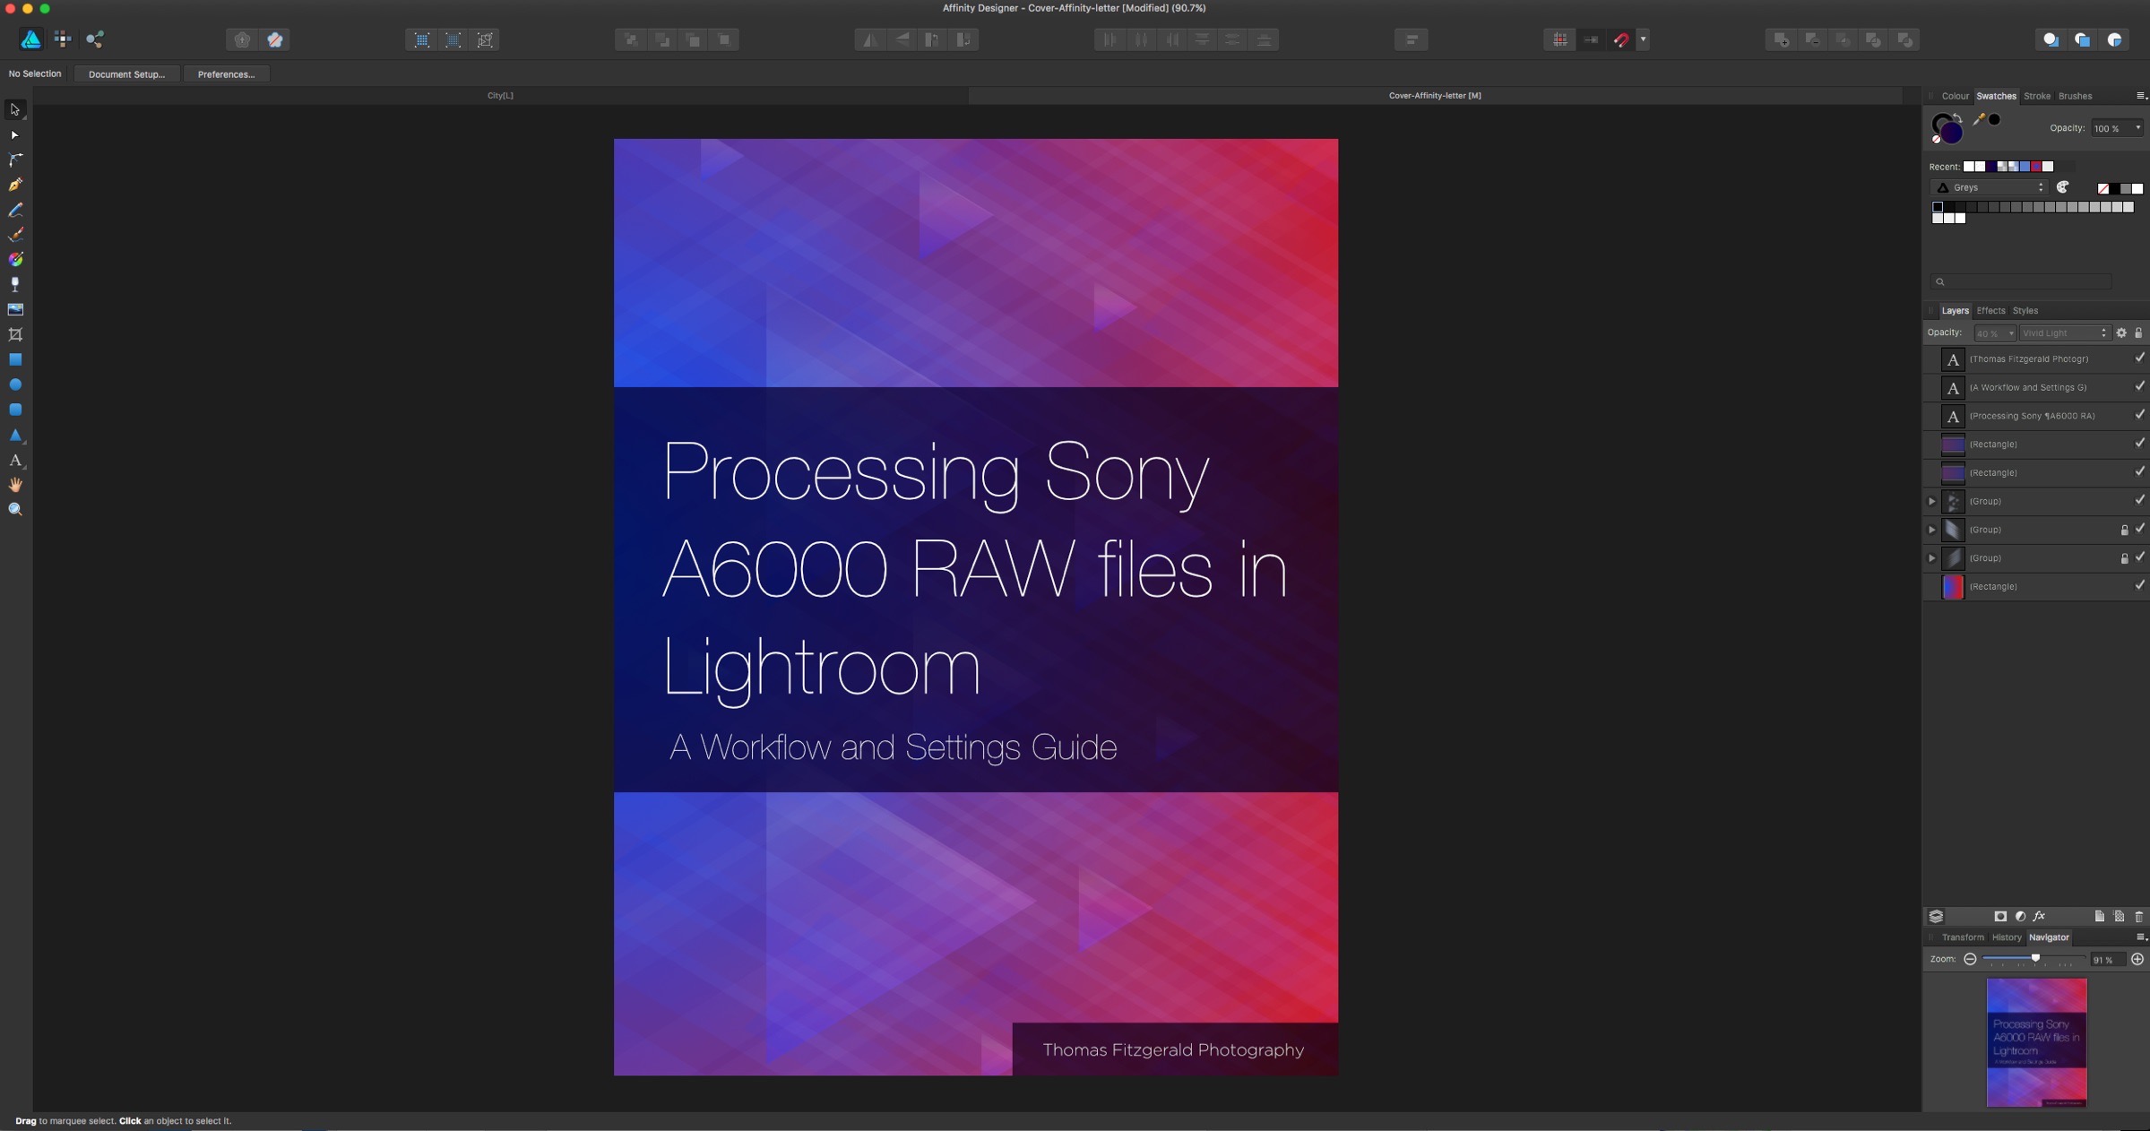Hide the first Rectangle layer
2150x1131 pixels.
click(x=2139, y=443)
